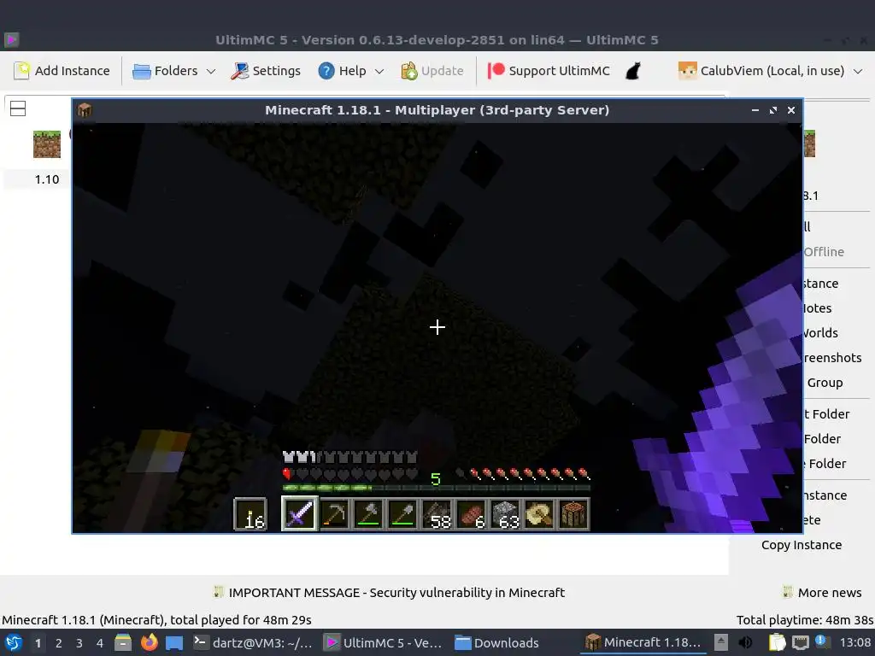875x656 pixels.
Task: Select the axe hotbar slot
Action: [x=368, y=513]
